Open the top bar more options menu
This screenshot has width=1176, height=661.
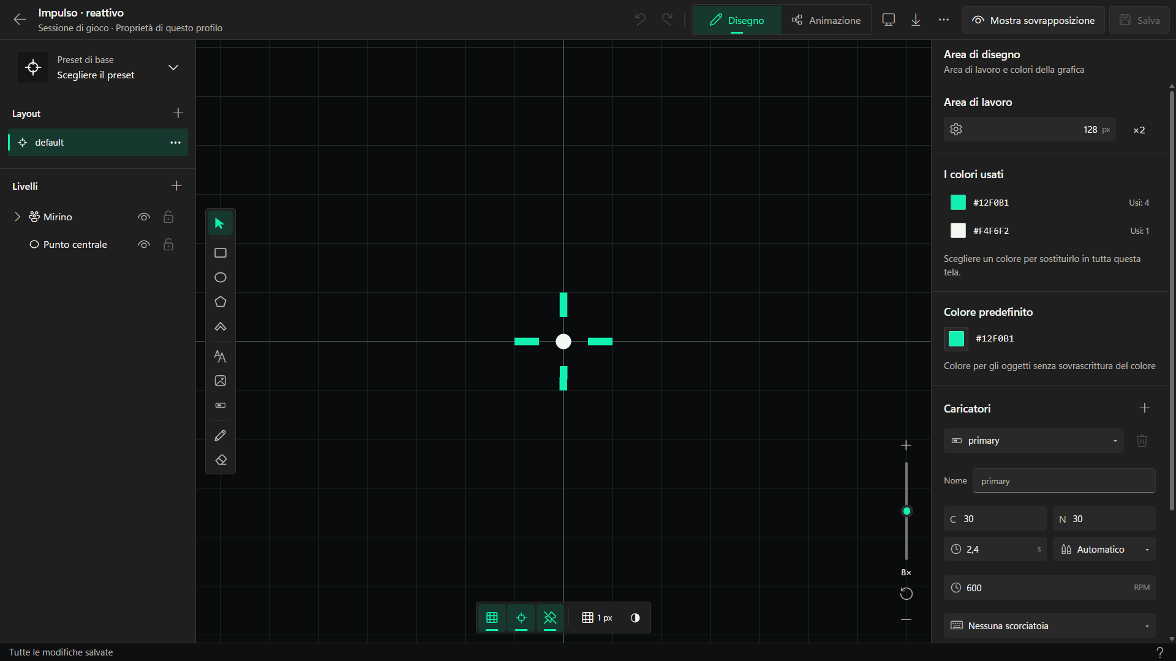[x=944, y=20]
